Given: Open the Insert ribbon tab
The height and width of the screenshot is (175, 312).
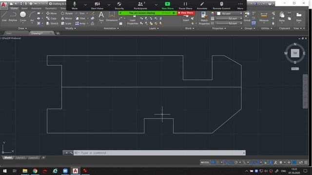Looking at the screenshot, I should pyautogui.click(x=24, y=8).
